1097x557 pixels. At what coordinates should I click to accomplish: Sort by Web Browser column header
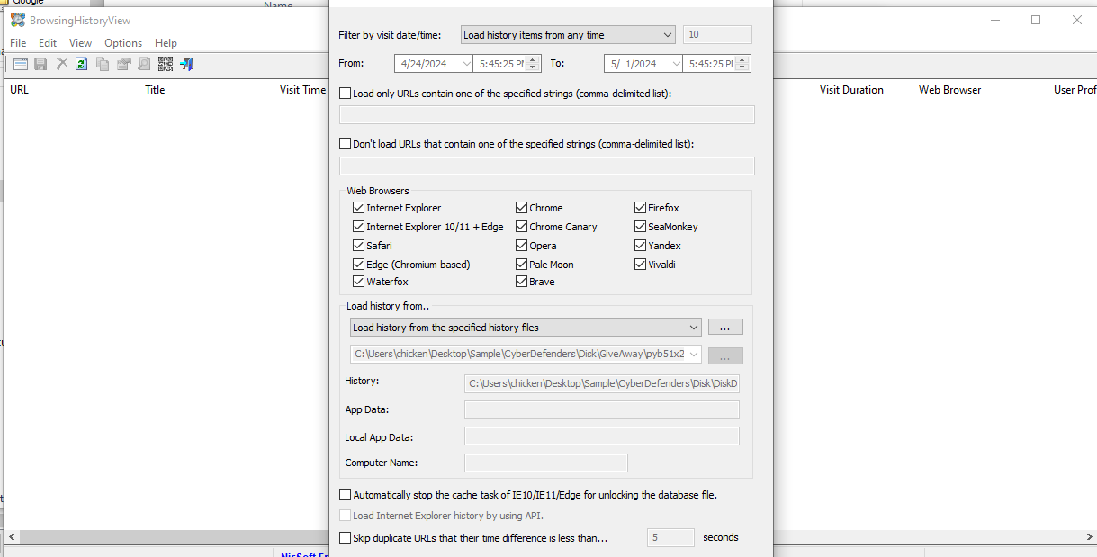[x=980, y=90]
